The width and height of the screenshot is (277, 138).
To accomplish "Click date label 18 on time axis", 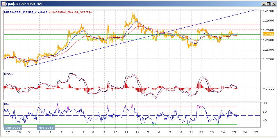I will [x=180, y=132].
